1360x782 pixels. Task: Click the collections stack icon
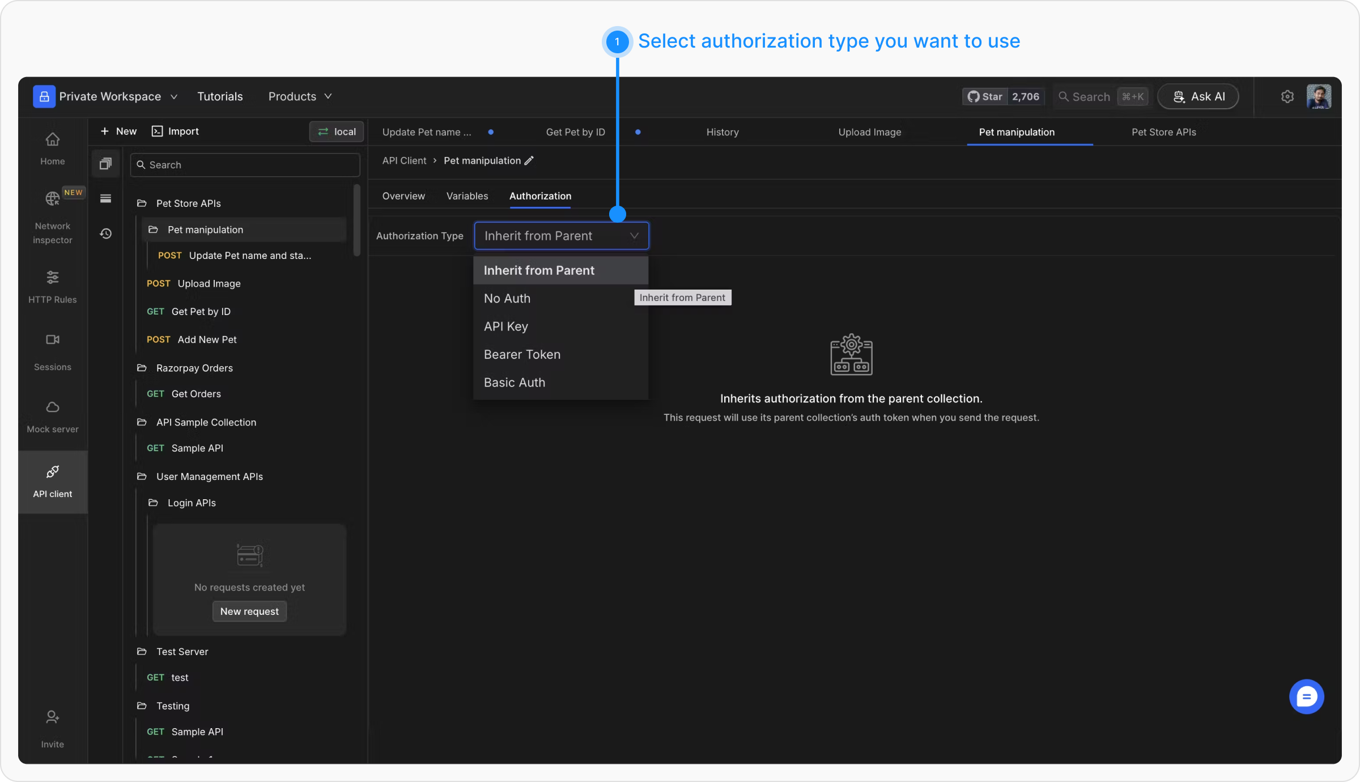(106, 164)
